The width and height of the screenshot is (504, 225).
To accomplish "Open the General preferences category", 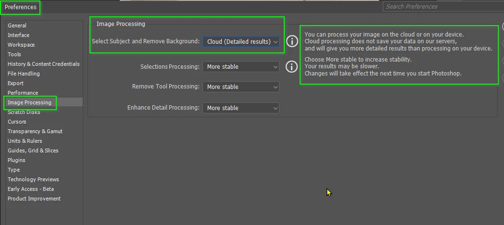I will (17, 25).
